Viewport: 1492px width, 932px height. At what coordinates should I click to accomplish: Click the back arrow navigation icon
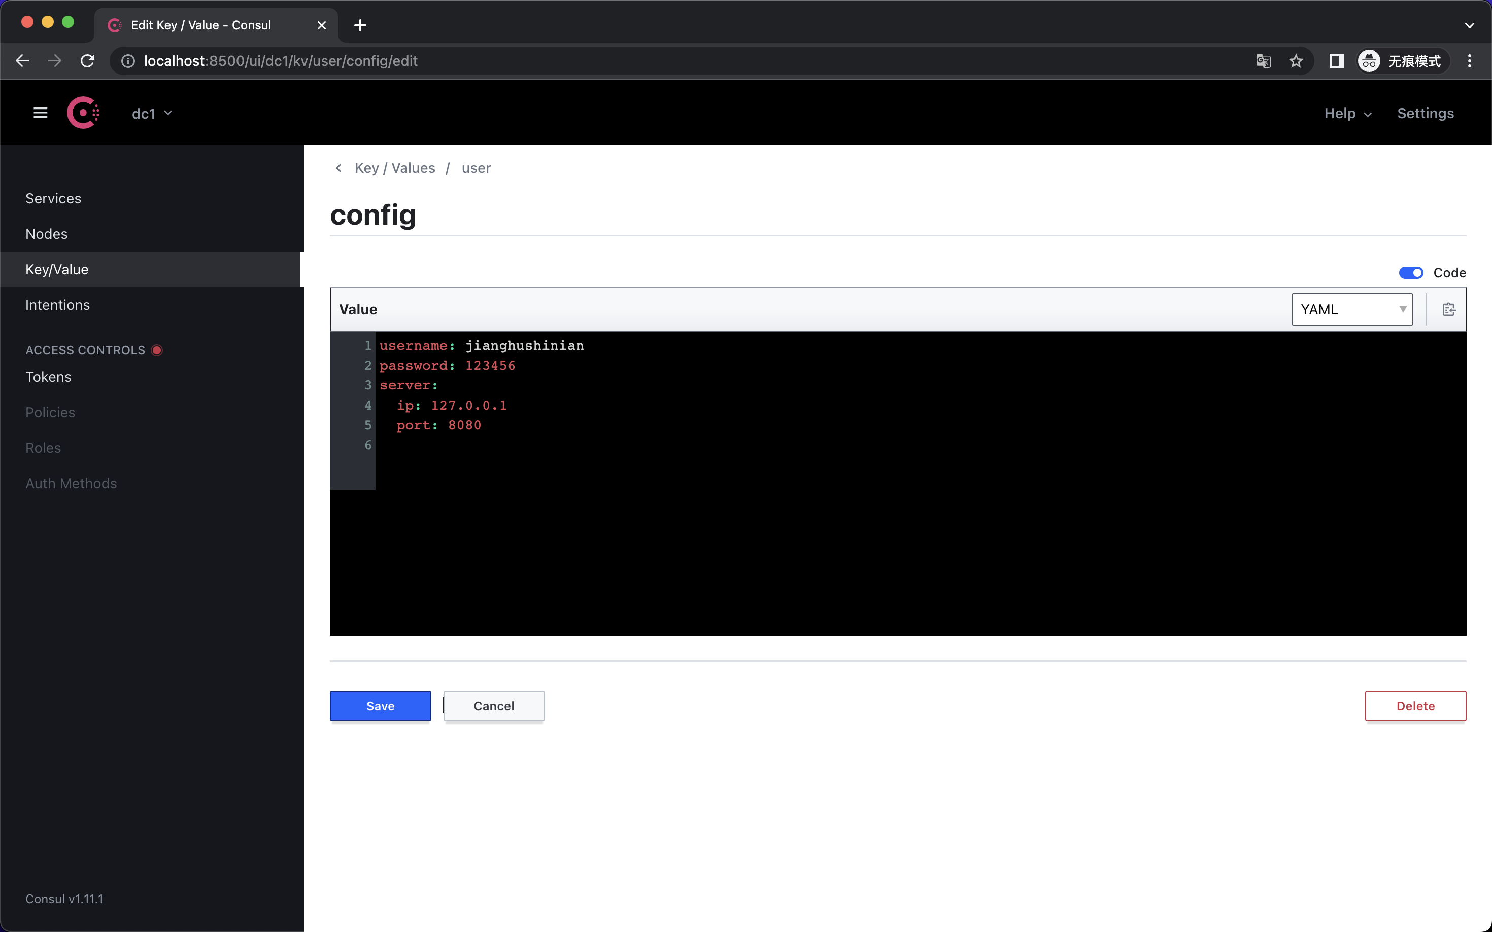tap(336, 167)
